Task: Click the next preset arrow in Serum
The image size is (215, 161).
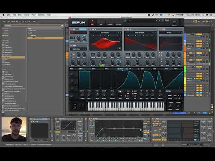Action: [159, 21]
